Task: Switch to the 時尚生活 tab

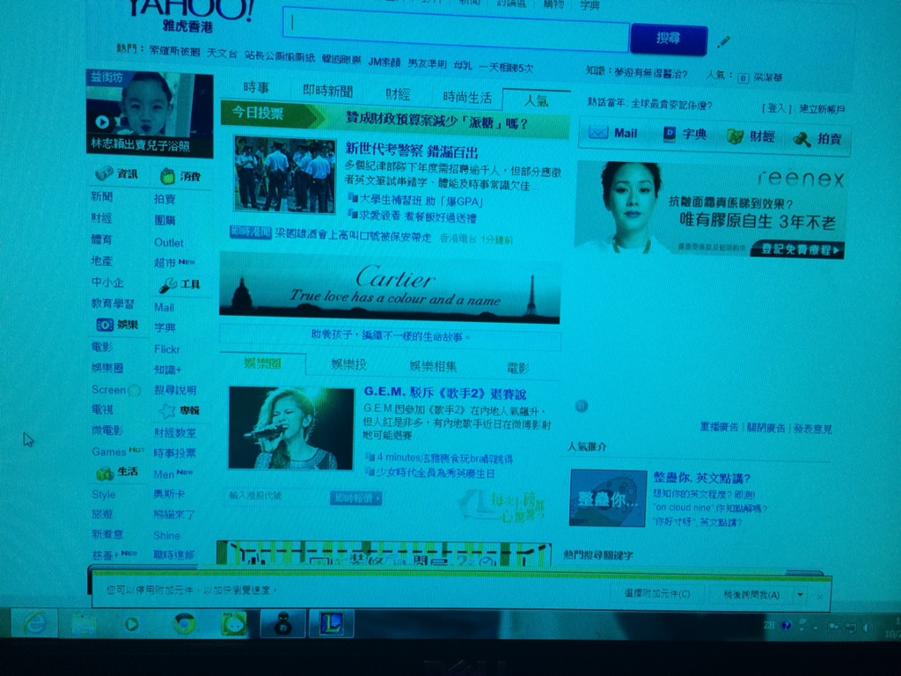Action: pos(467,98)
